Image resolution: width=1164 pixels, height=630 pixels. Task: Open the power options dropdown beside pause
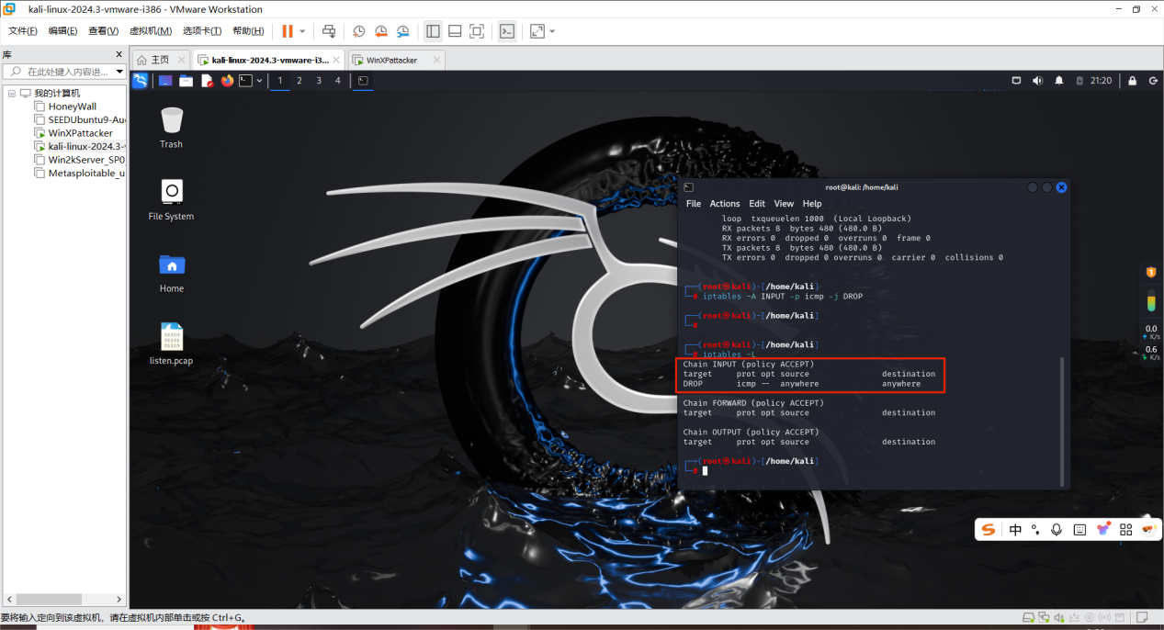pyautogui.click(x=302, y=31)
